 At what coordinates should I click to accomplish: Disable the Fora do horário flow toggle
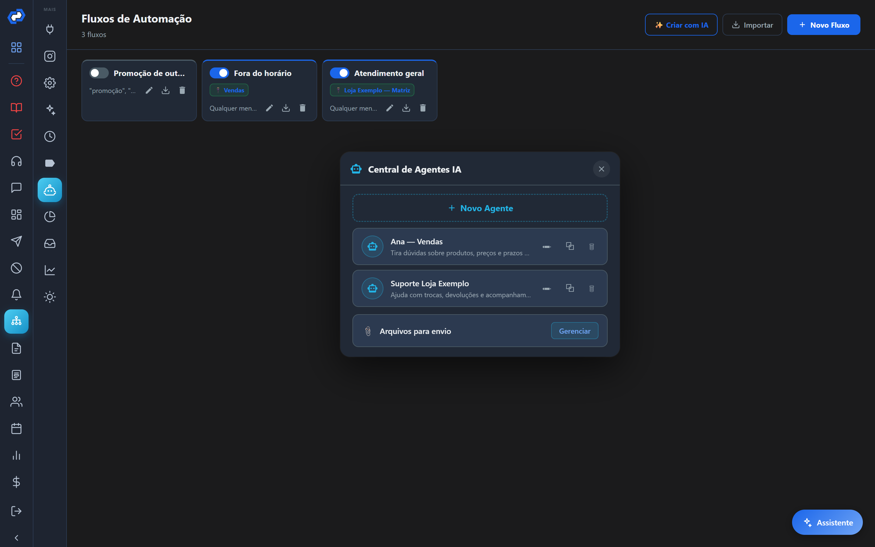click(219, 73)
